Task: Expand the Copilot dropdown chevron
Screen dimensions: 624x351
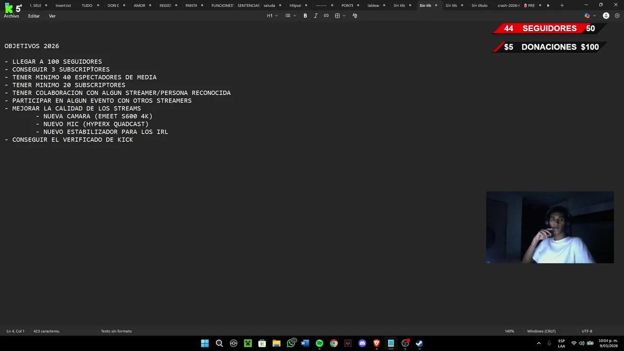Action: point(594,16)
